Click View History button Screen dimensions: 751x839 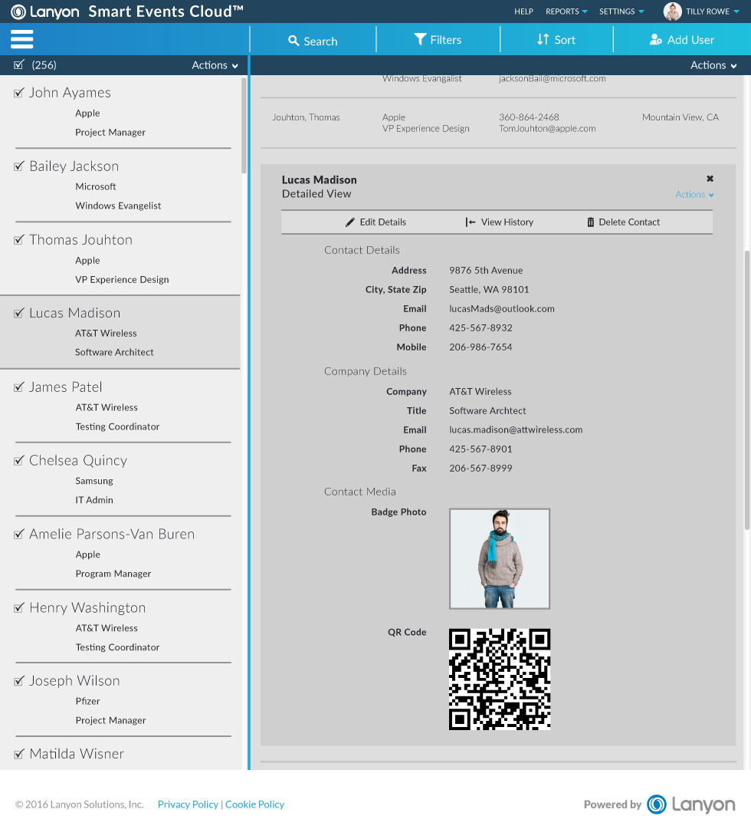click(499, 222)
